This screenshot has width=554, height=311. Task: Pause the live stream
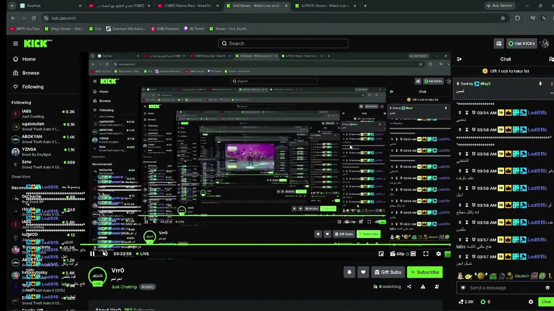92,254
